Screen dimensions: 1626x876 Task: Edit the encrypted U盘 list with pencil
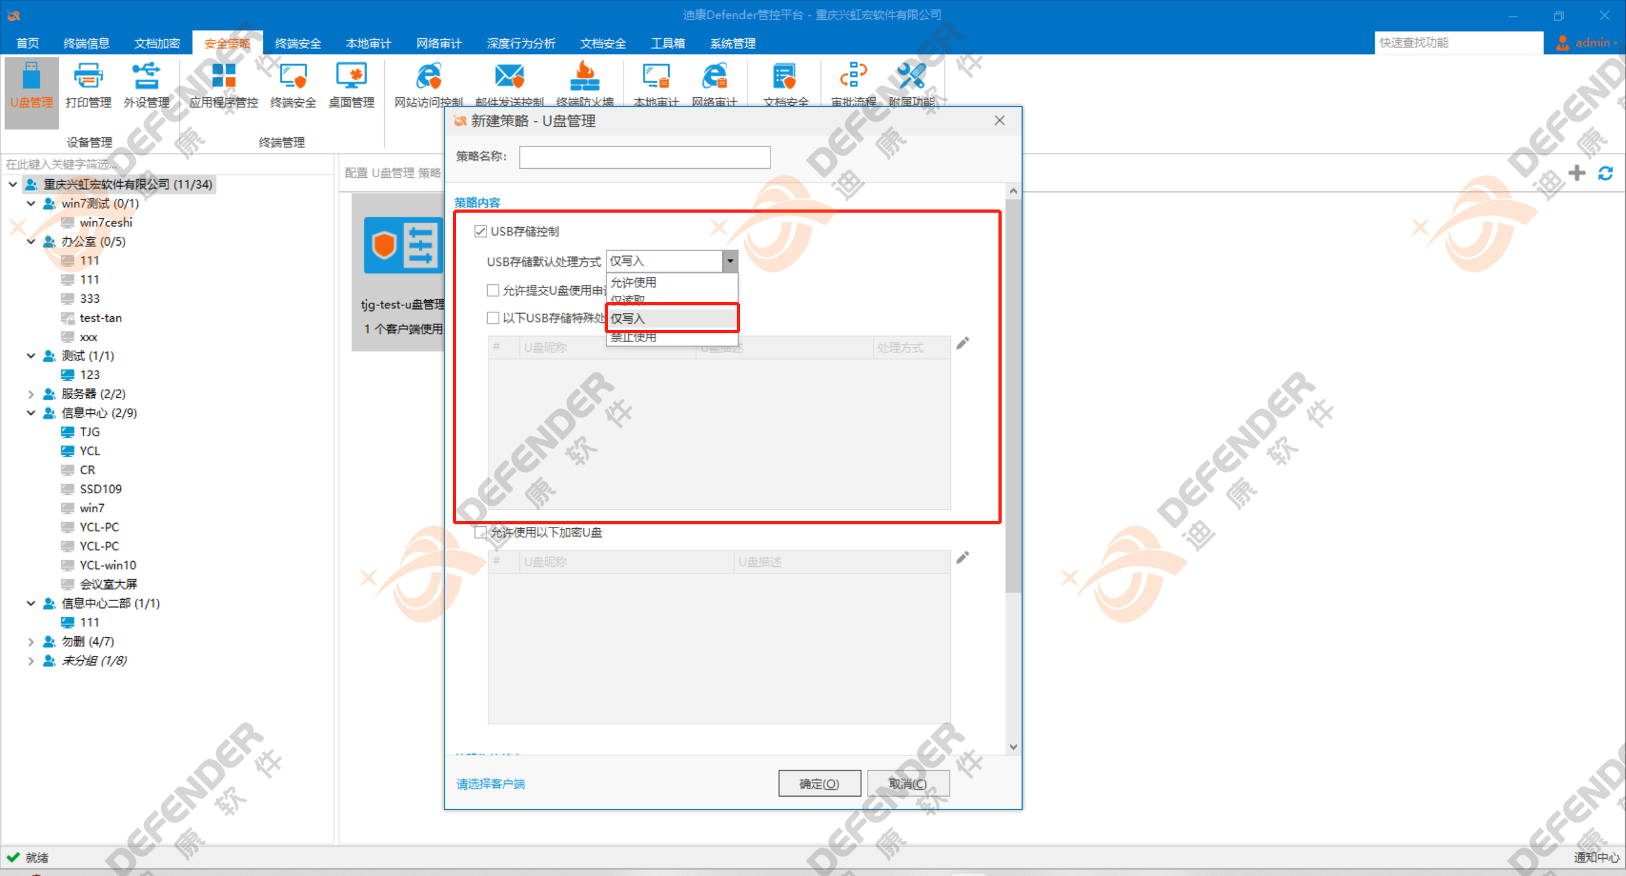tap(963, 558)
